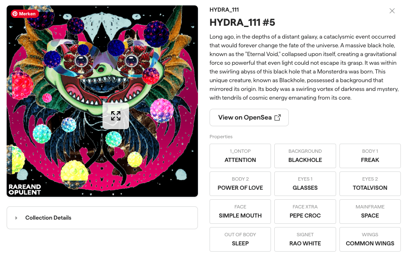The width and height of the screenshot is (405, 257).
Task: Open View on OpenSea button
Action: pyautogui.click(x=249, y=117)
